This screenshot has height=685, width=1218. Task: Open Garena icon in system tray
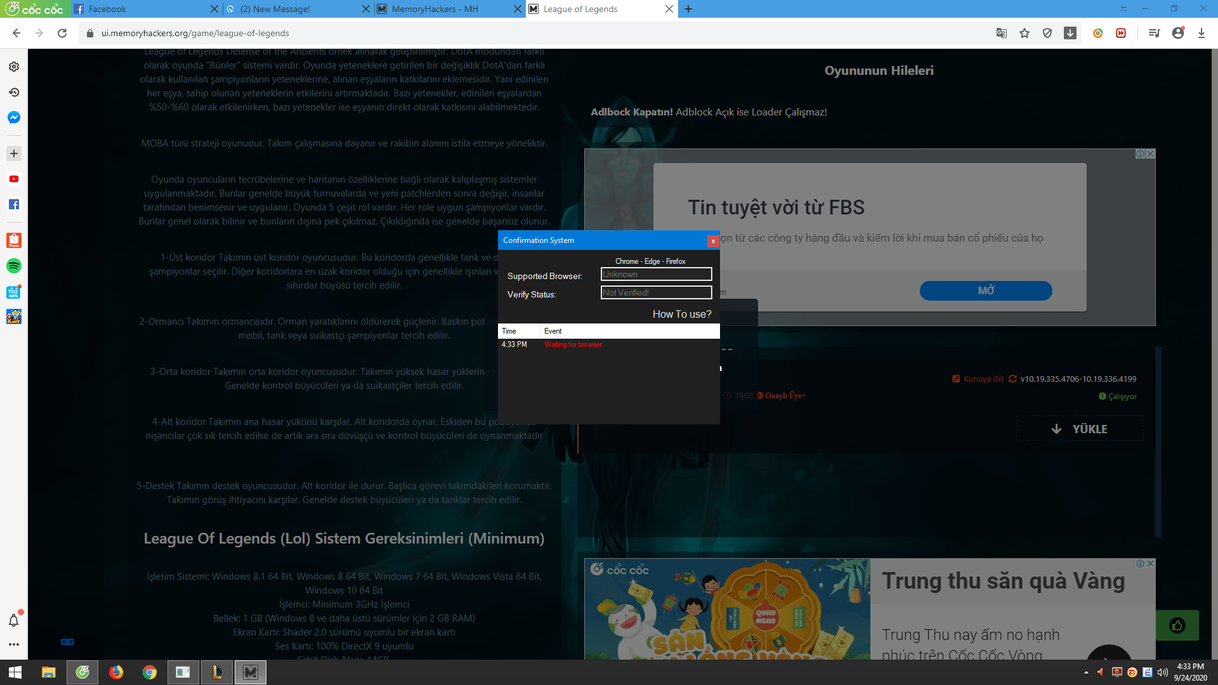[1132, 672]
